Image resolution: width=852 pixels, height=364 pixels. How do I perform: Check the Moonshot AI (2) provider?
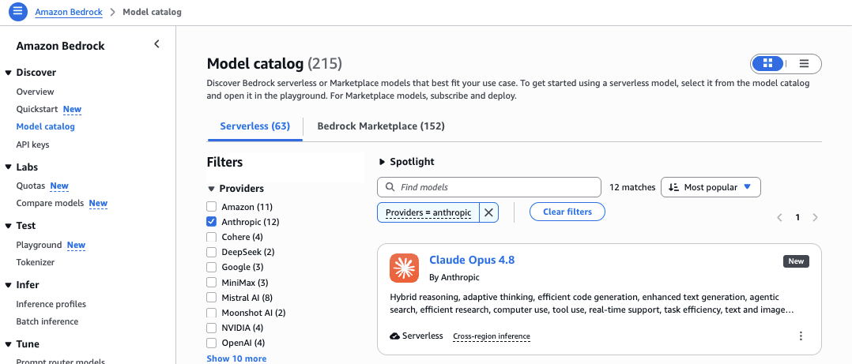(x=211, y=313)
